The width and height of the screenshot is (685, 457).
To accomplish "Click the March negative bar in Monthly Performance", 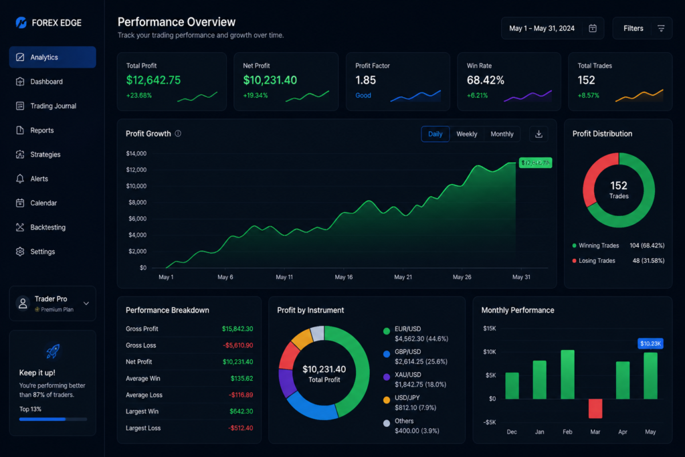I will (595, 408).
